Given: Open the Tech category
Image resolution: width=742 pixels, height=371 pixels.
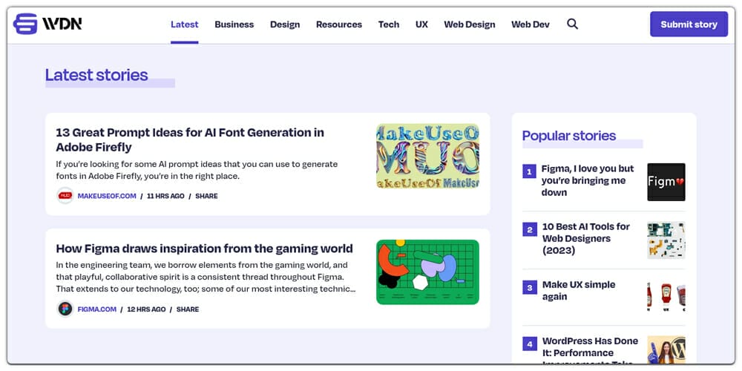Looking at the screenshot, I should 389,24.
